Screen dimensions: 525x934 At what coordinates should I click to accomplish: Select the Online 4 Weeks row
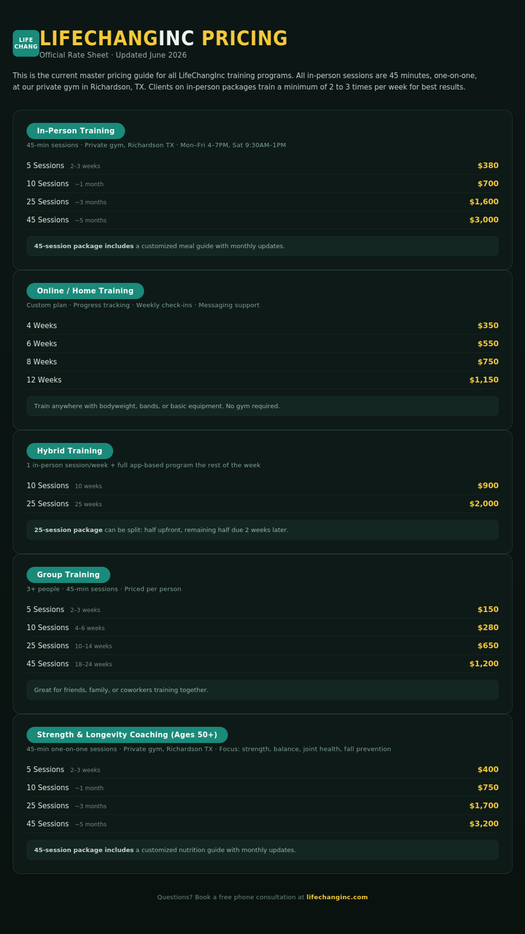[263, 326]
